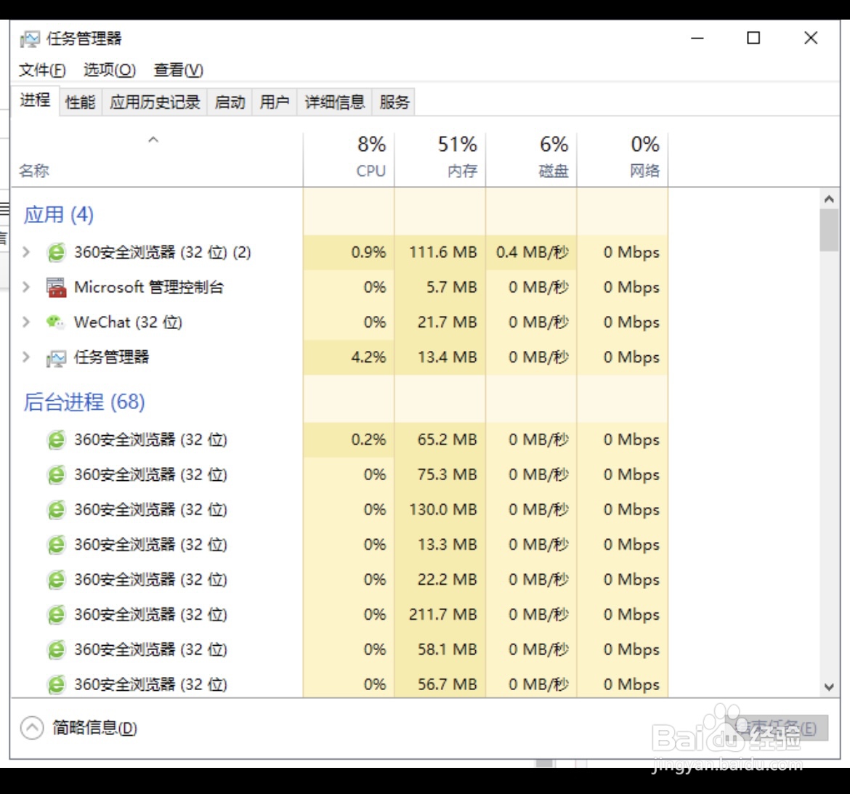Expand the 360安全浏览器 (32 位) (2) entry
850x794 pixels.
(25, 252)
